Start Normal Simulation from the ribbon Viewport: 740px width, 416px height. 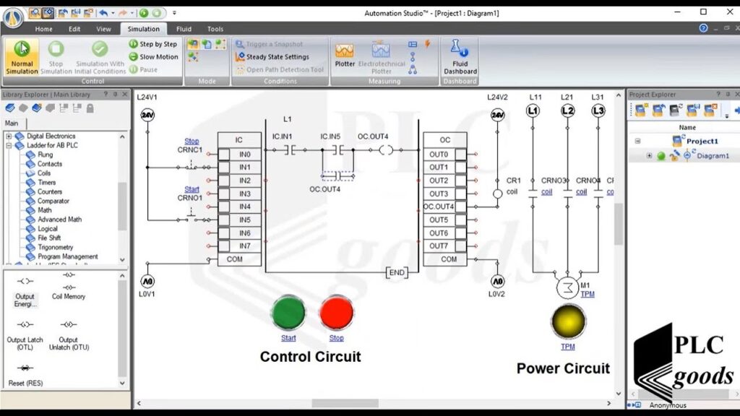22,57
